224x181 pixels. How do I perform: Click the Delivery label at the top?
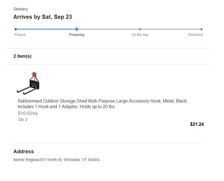21,9
